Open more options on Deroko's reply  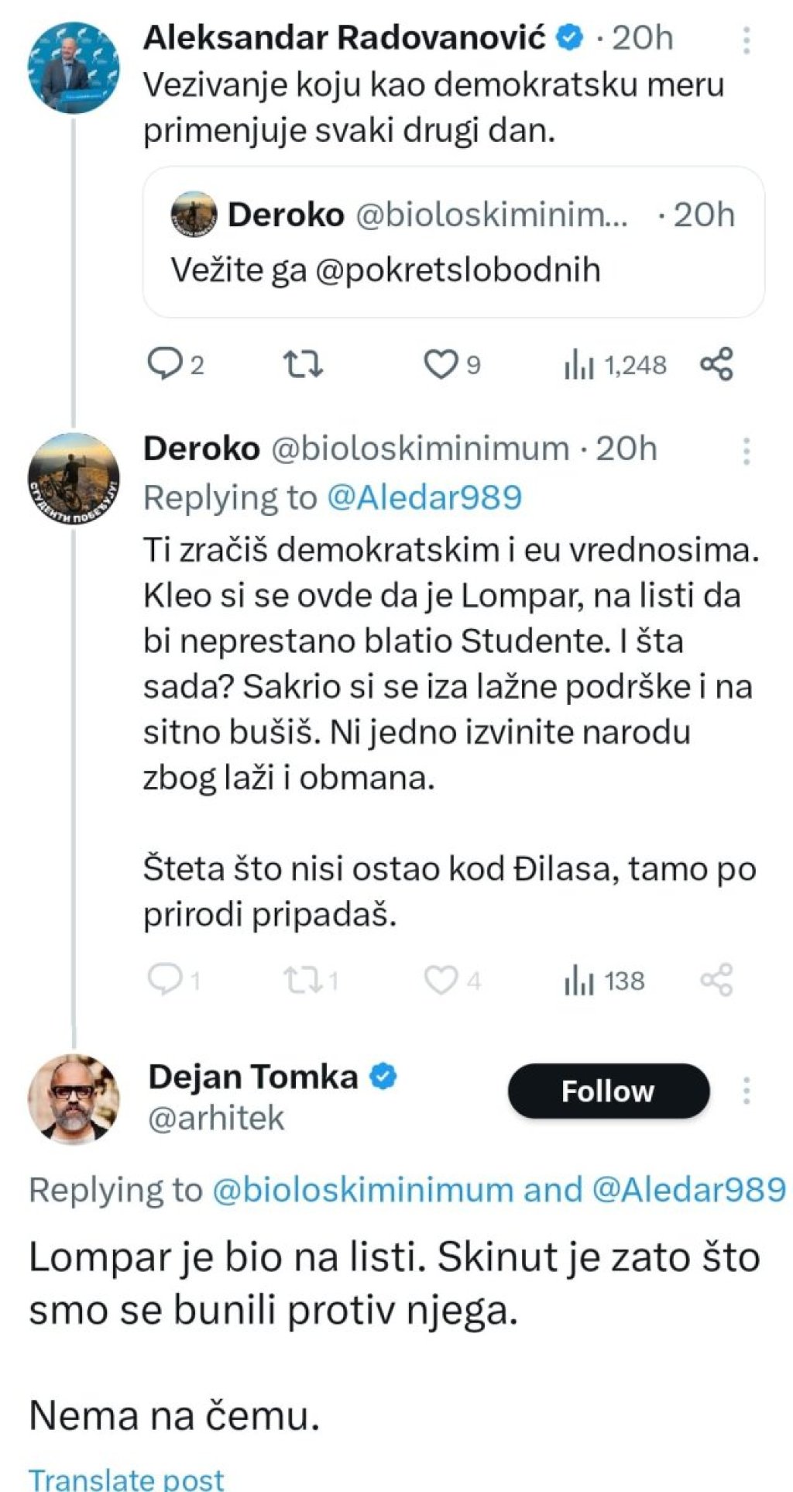(747, 451)
